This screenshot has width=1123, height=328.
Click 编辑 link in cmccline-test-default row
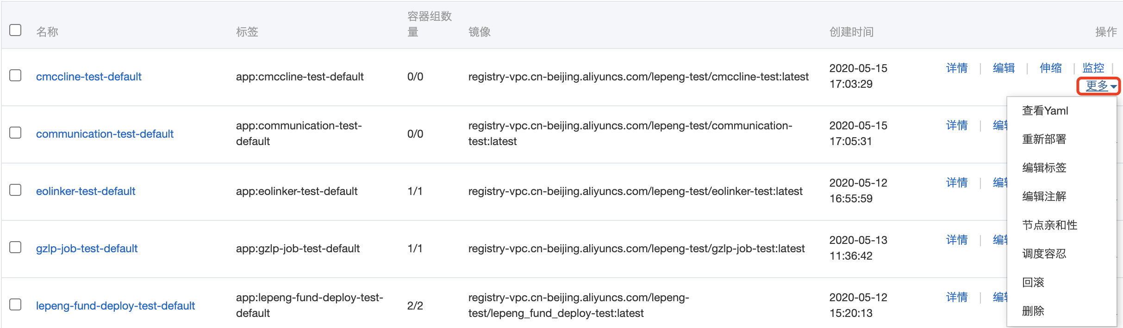click(x=1004, y=68)
